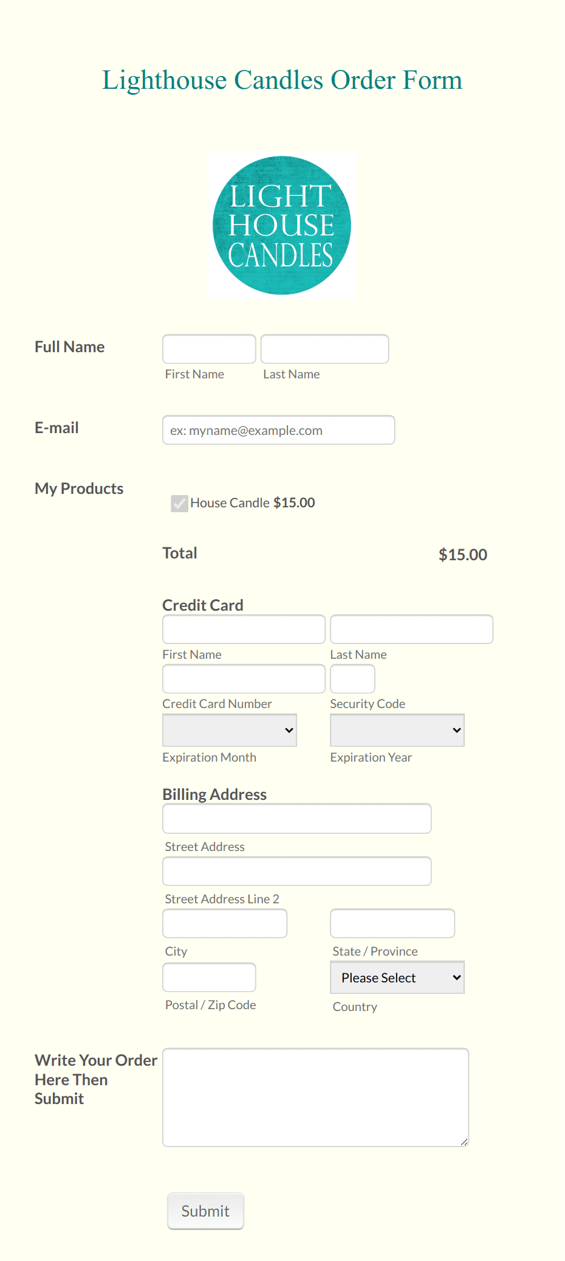Expand the Country Please Select dropdown
Image resolution: width=565 pixels, height=1261 pixels.
pyautogui.click(x=397, y=978)
